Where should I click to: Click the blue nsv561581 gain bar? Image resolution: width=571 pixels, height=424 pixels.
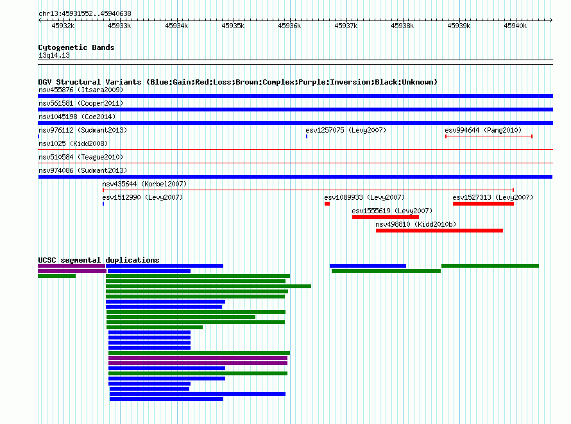[295, 110]
